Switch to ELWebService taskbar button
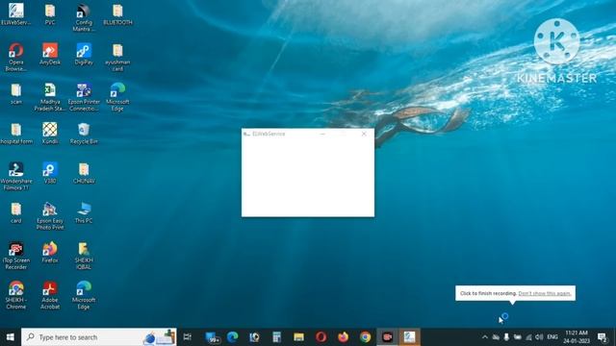 [x=409, y=337]
